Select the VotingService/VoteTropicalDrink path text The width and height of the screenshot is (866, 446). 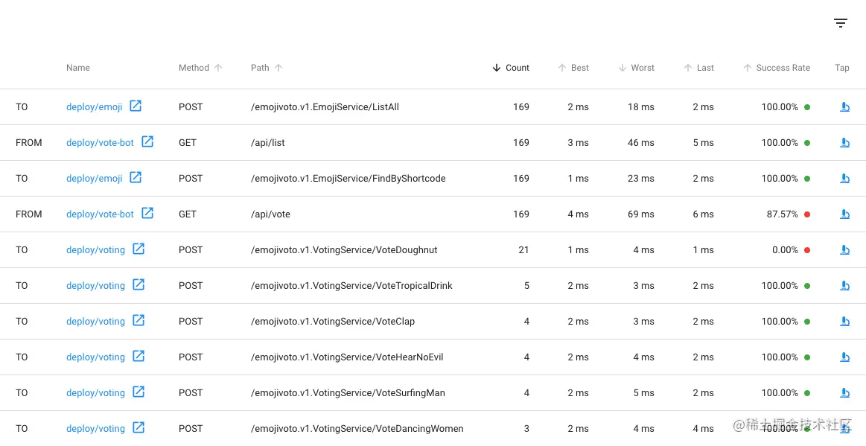click(351, 286)
